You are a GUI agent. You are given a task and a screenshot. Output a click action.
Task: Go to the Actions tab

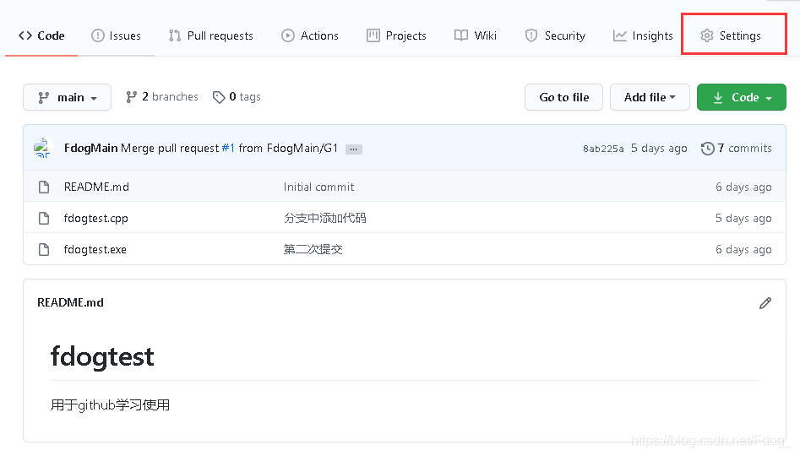(x=310, y=35)
